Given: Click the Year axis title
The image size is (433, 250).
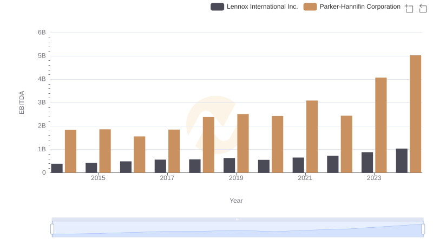Looking at the screenshot, I should tap(236, 201).
